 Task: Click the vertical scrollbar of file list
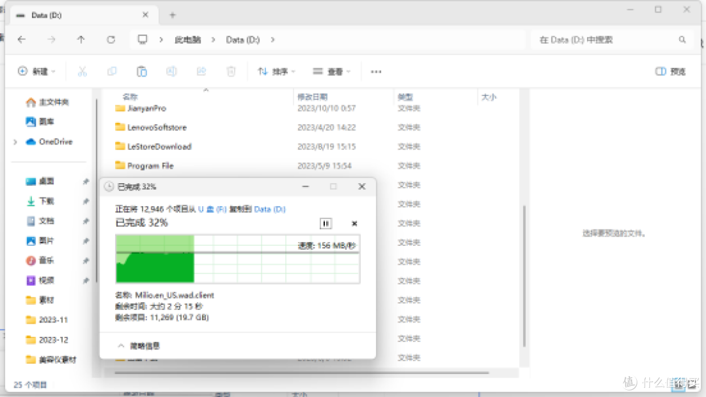tap(524, 276)
